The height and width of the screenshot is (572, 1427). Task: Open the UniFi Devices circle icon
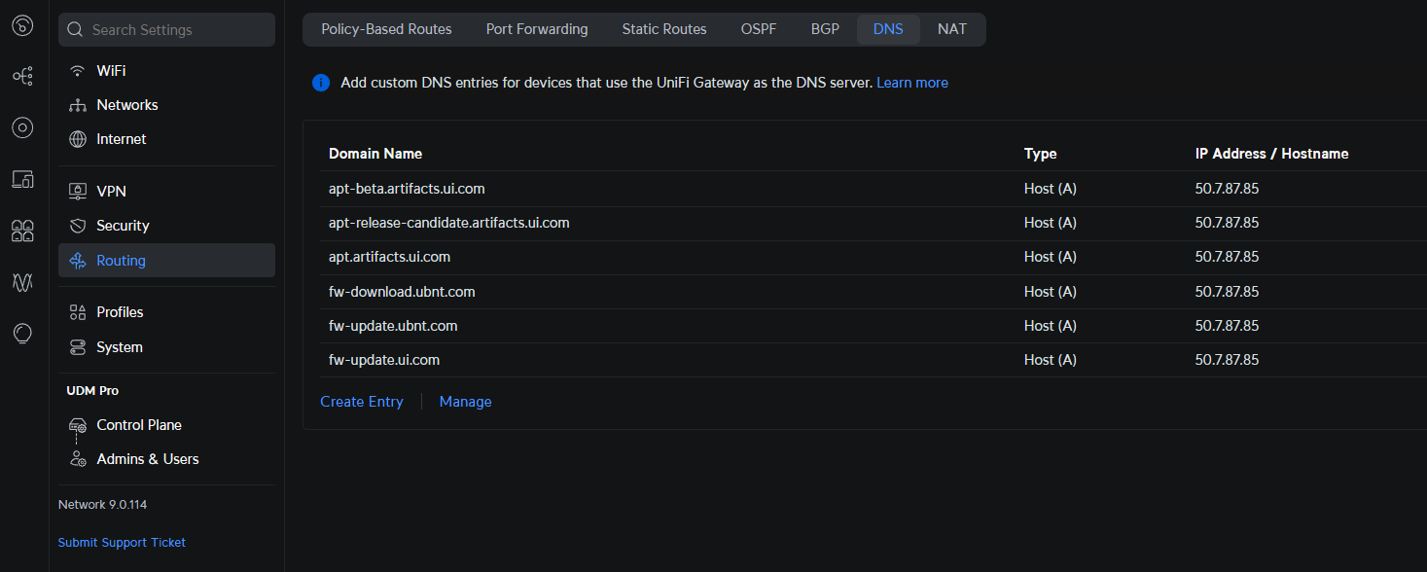(22, 127)
